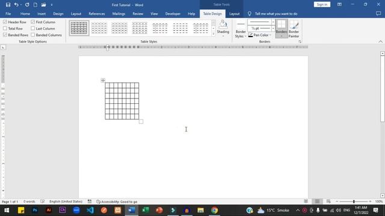Click the Shading paint bucket icon
This screenshot has width=385, height=216.
(223, 25)
